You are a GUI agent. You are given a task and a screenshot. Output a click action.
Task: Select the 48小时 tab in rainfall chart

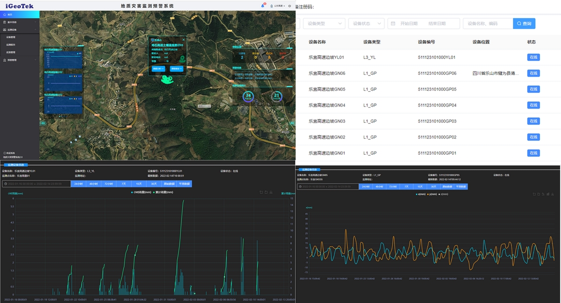(93, 184)
